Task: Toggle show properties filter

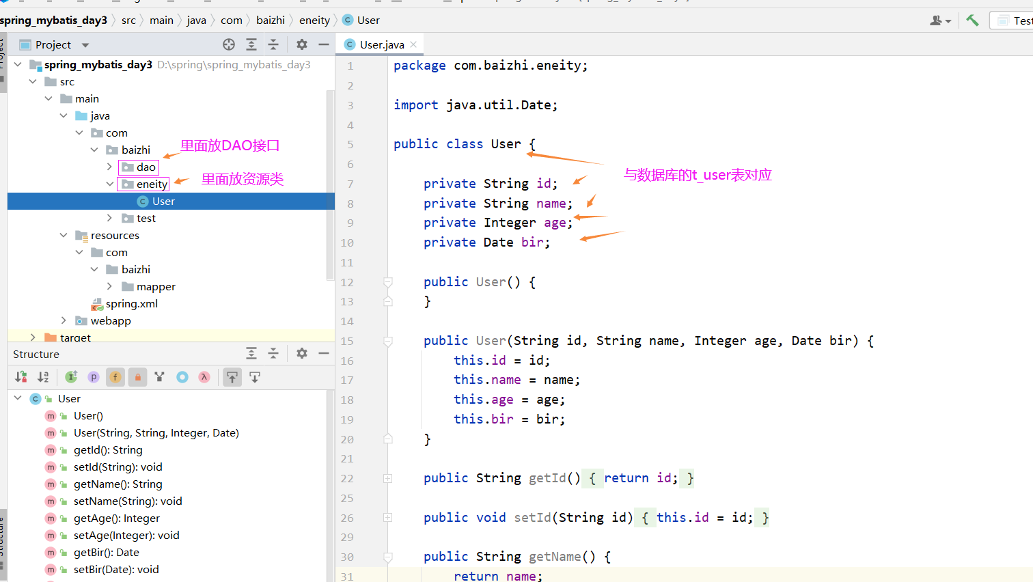Action: tap(94, 377)
